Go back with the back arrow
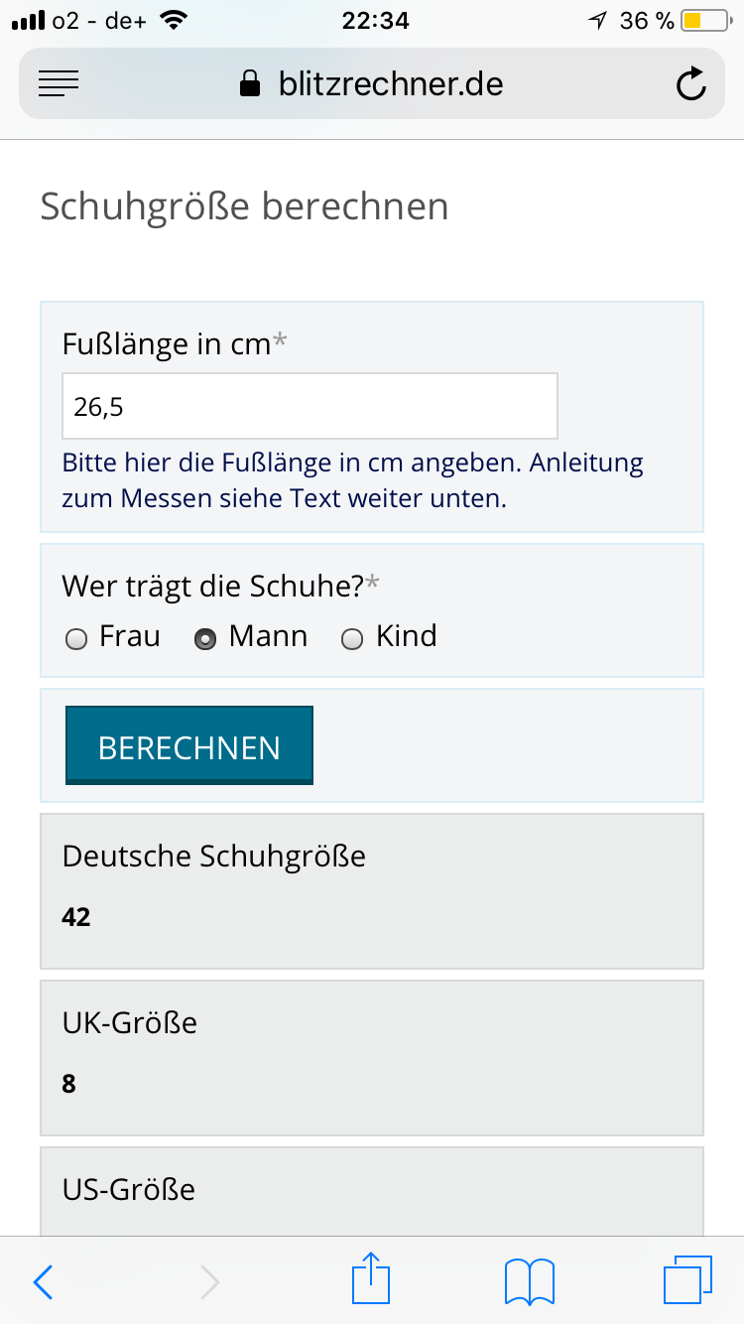Image resolution: width=744 pixels, height=1324 pixels. point(43,1282)
